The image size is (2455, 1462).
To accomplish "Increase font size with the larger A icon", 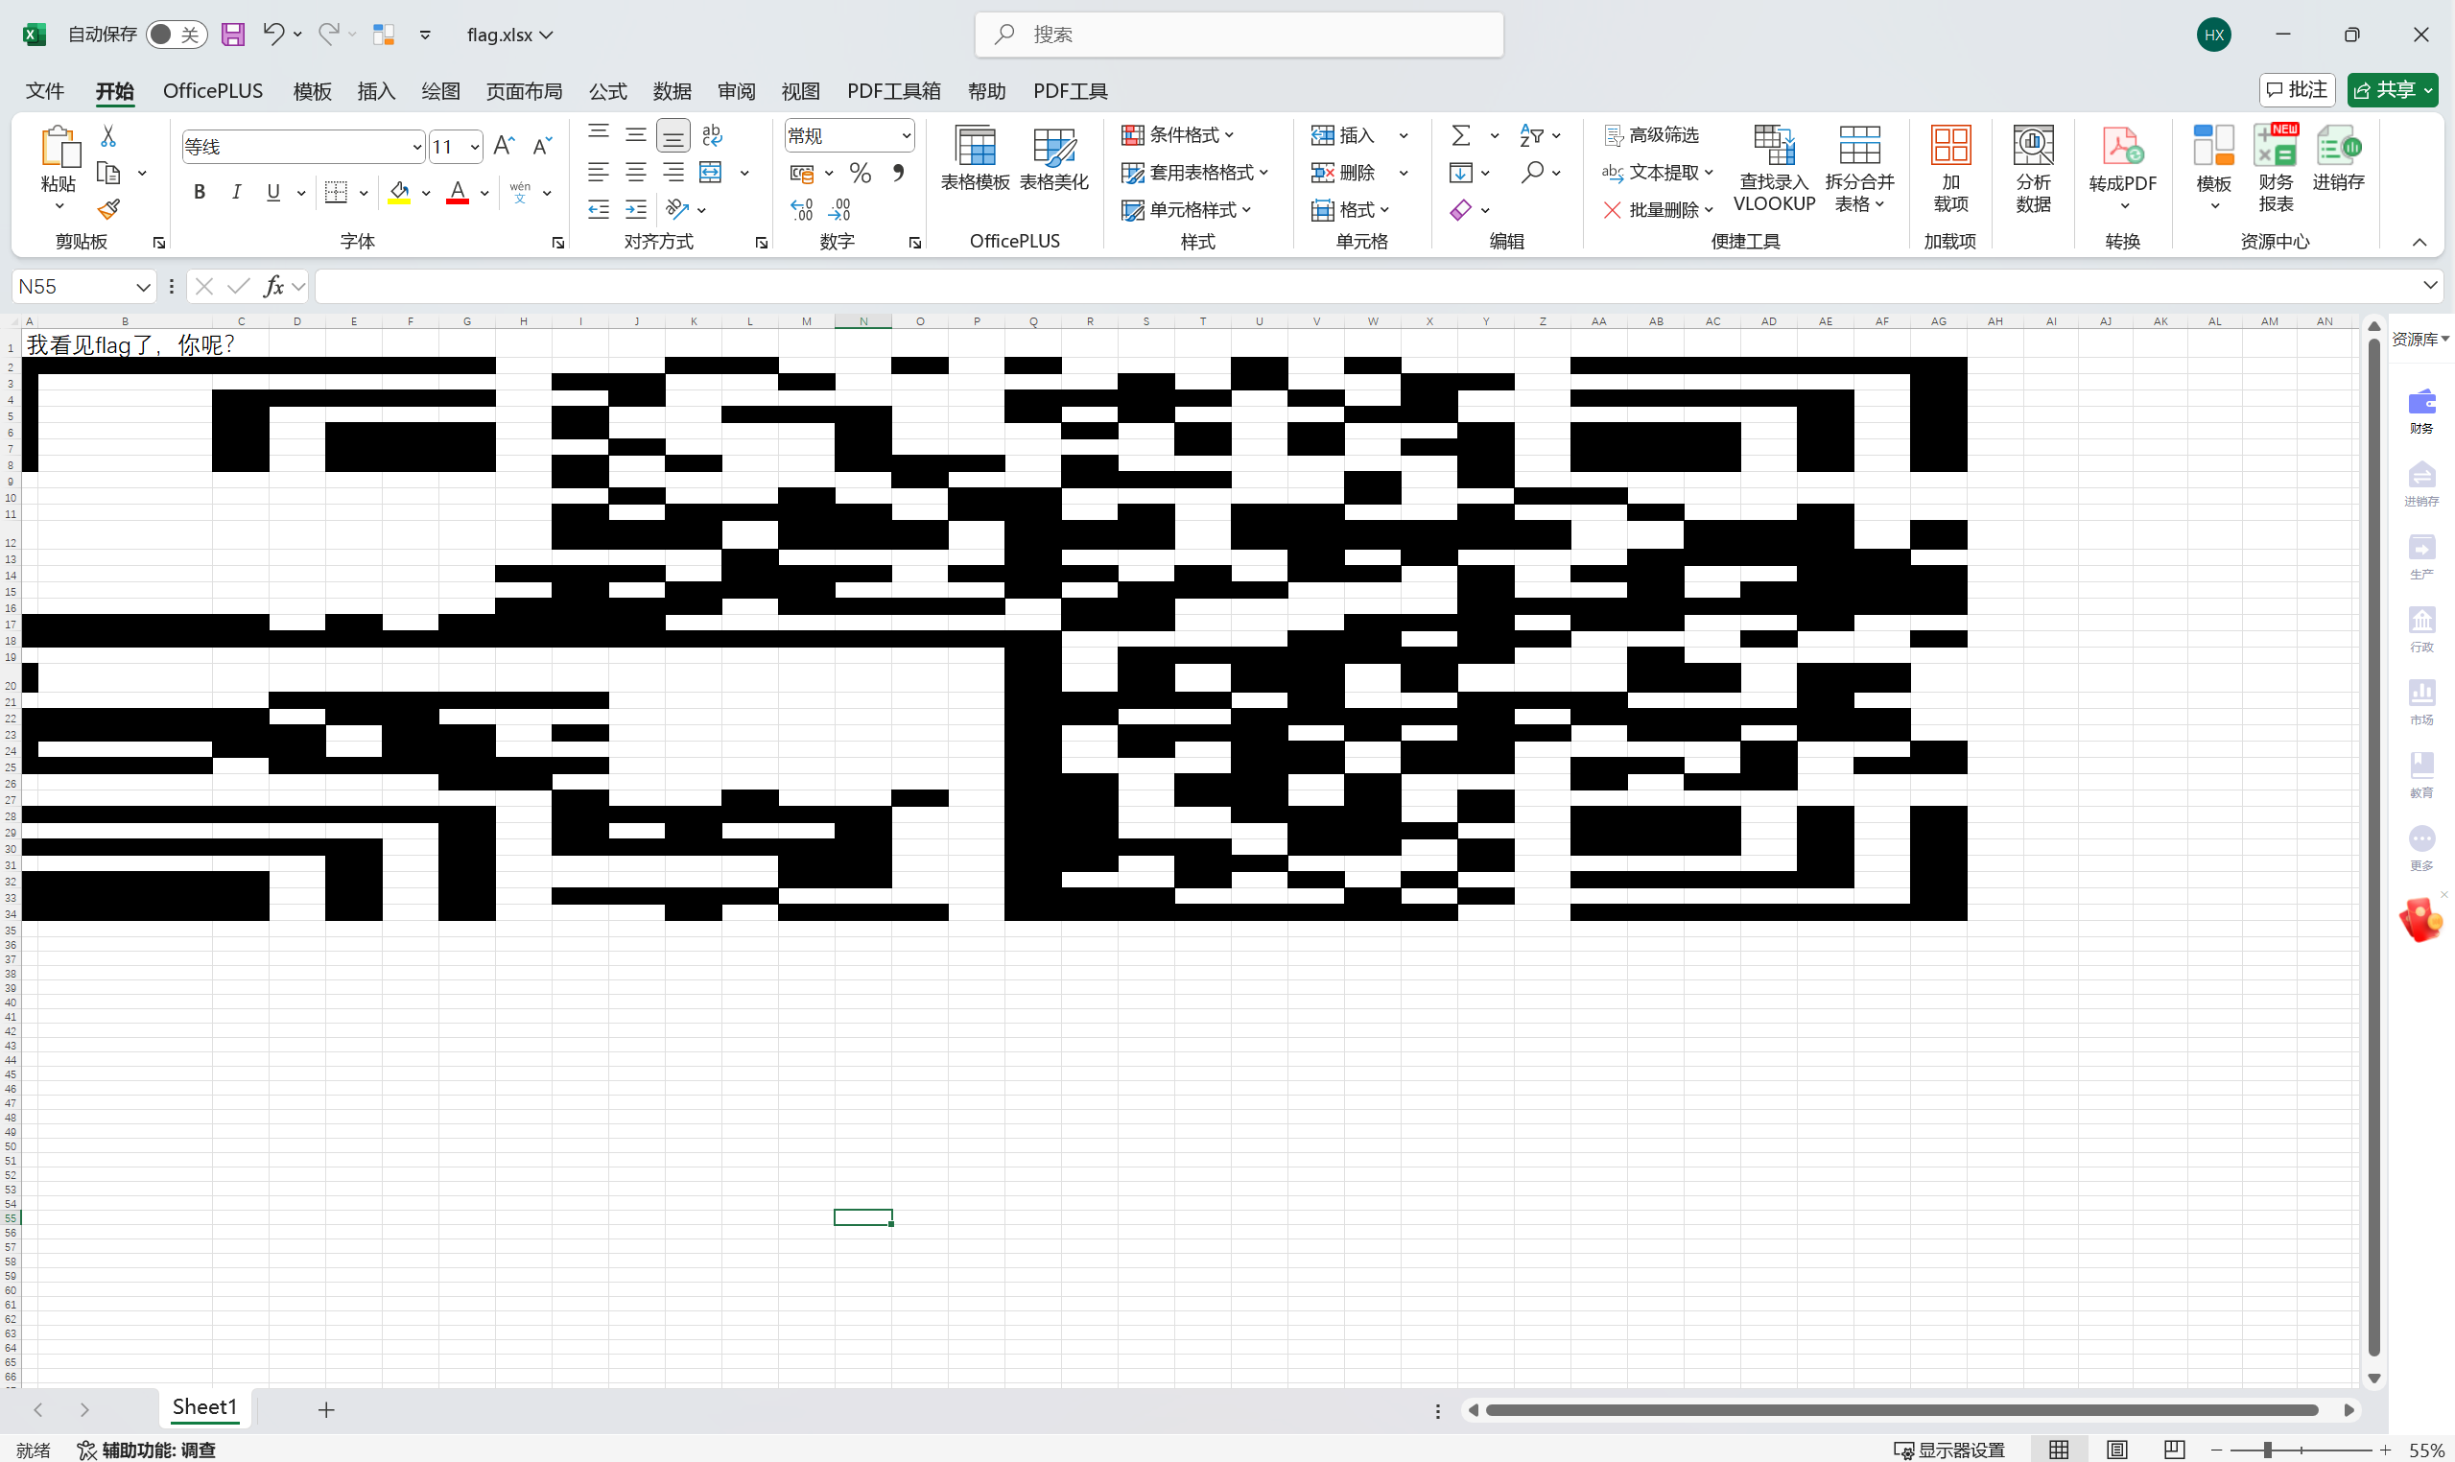I will pos(504,146).
